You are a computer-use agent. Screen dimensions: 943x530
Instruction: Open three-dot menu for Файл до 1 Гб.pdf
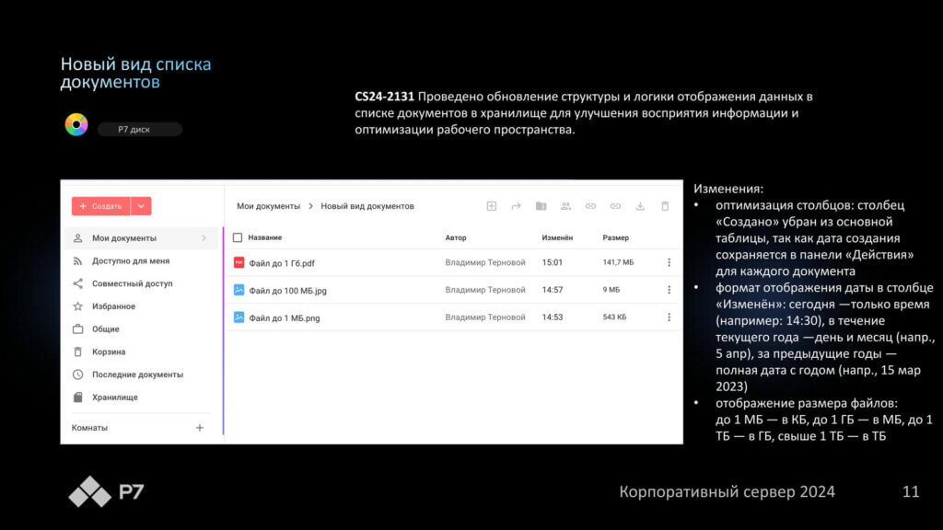click(x=669, y=262)
